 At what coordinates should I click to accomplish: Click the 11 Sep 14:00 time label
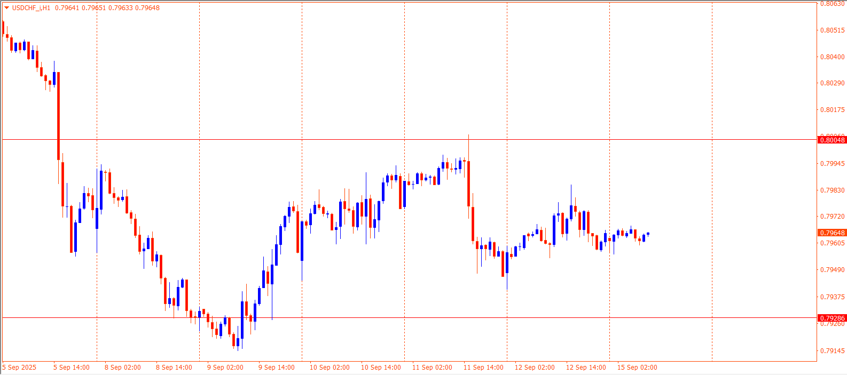click(483, 367)
